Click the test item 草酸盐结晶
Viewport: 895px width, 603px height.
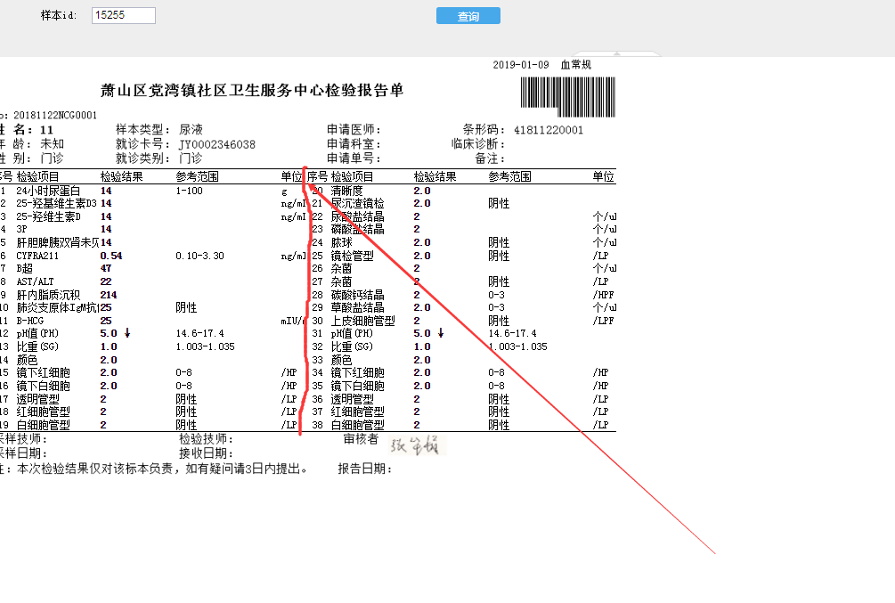coord(357,308)
